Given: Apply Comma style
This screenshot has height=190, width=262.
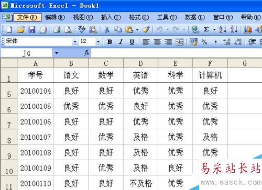Looking at the screenshot, I should pyautogui.click(x=216, y=42).
